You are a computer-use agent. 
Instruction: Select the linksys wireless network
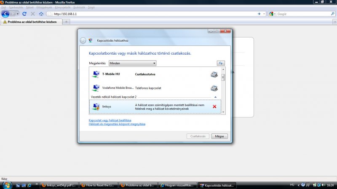click(x=155, y=106)
